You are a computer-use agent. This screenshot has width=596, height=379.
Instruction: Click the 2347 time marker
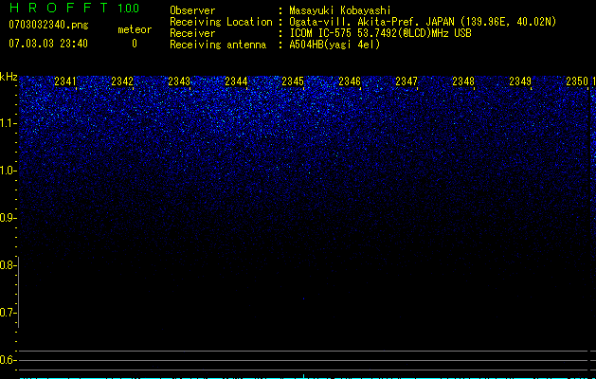click(406, 81)
